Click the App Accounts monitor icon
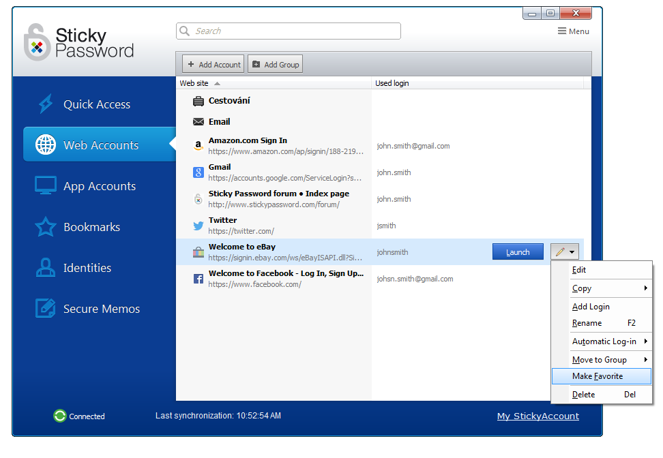 pos(46,185)
